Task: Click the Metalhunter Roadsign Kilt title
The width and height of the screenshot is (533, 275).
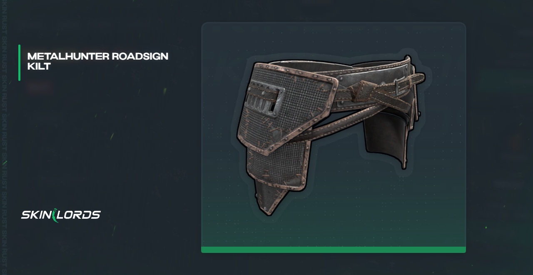Action: [x=98, y=61]
